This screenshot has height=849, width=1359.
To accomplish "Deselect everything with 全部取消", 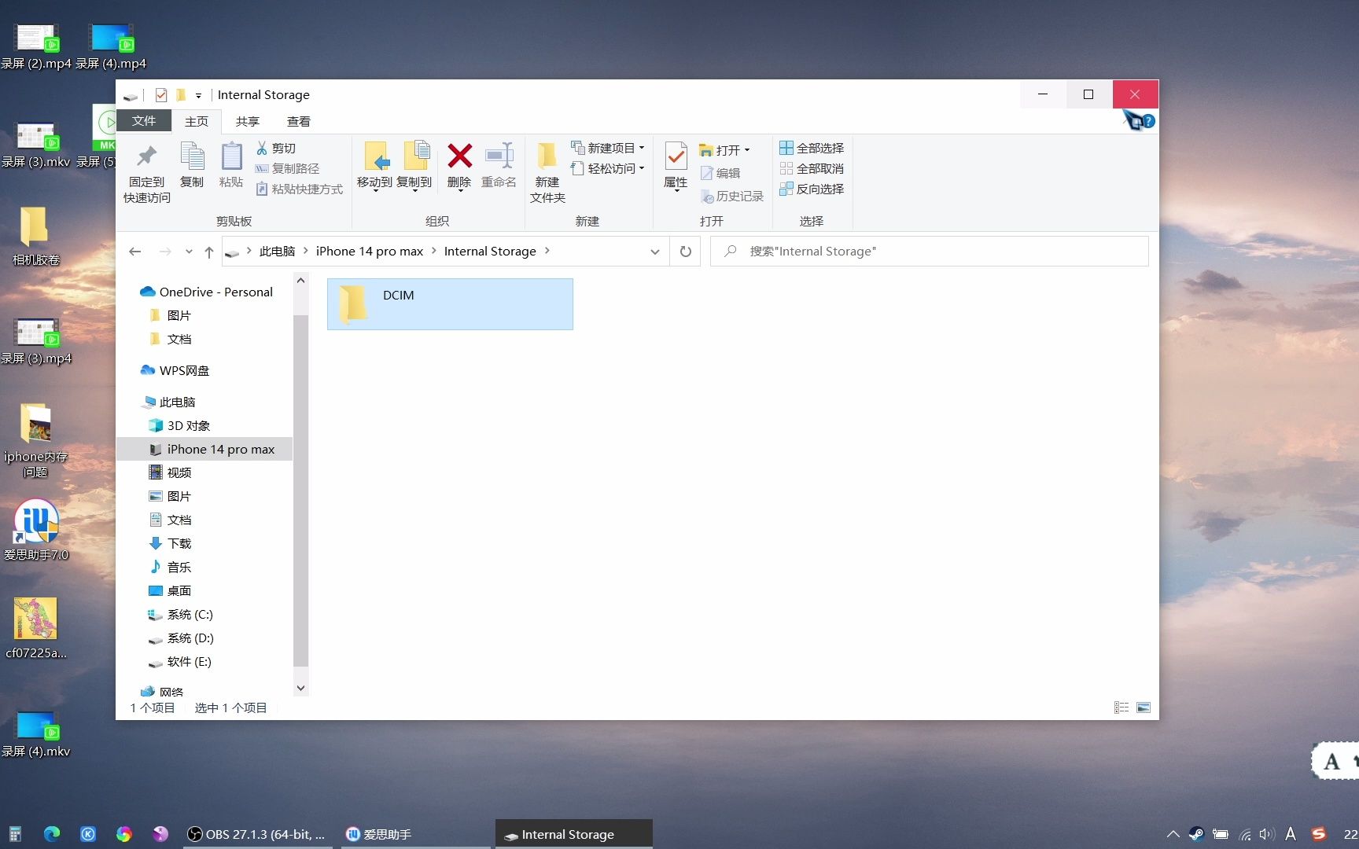I will (812, 168).
